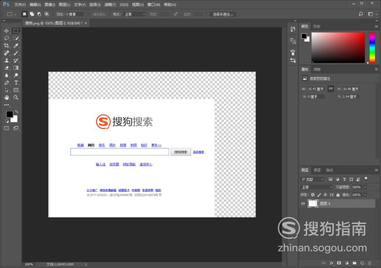This screenshot has width=381, height=268.
Task: Open the workspace switcher dropdown
Action: click(x=372, y=14)
